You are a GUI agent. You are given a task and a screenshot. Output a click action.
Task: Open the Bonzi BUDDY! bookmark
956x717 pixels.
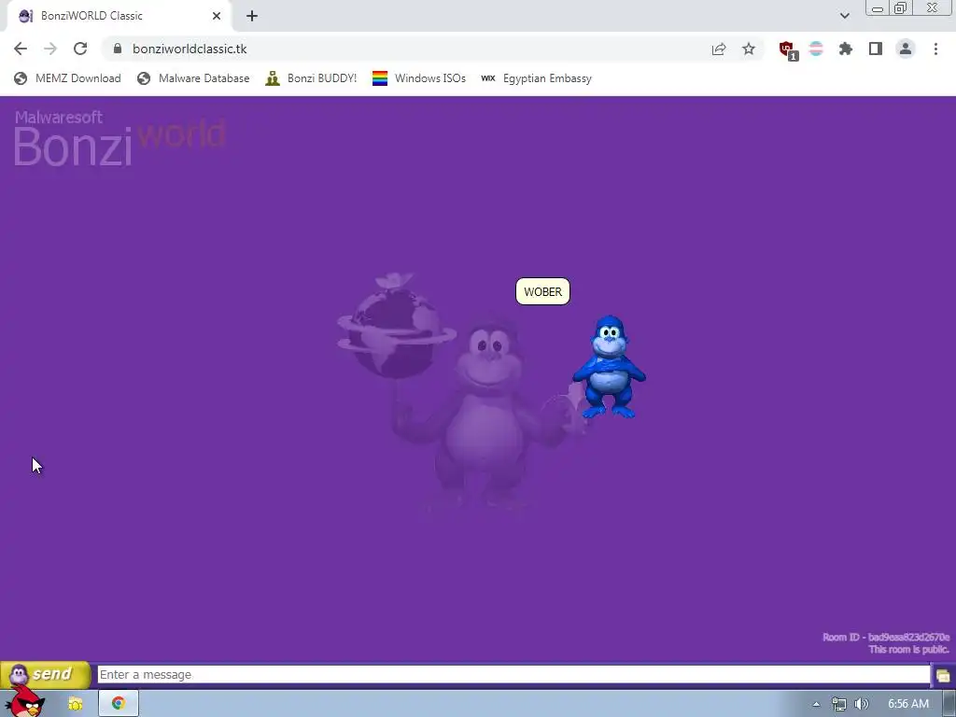pyautogui.click(x=311, y=78)
